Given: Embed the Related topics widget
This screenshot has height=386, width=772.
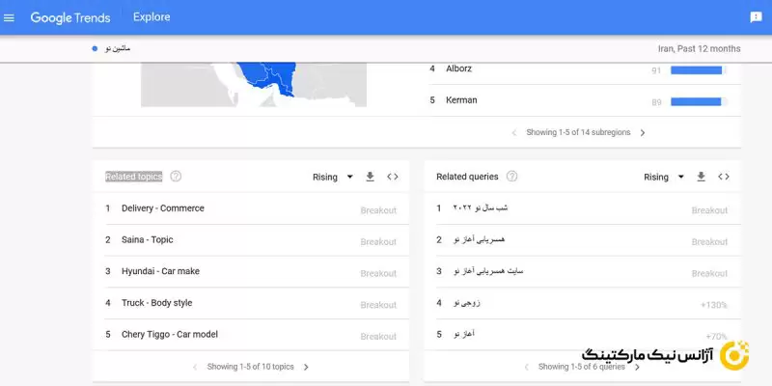Looking at the screenshot, I should pyautogui.click(x=393, y=177).
